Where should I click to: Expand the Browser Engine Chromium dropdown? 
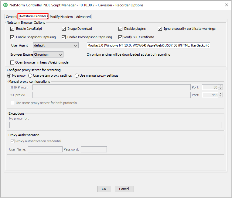(x=48, y=54)
